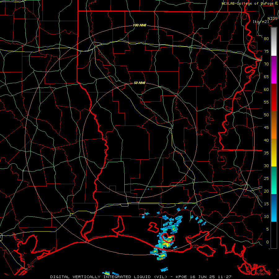This screenshot has width=279, height=279.
Task: Click the green-teal segment of the color bar
Action: 274,180
